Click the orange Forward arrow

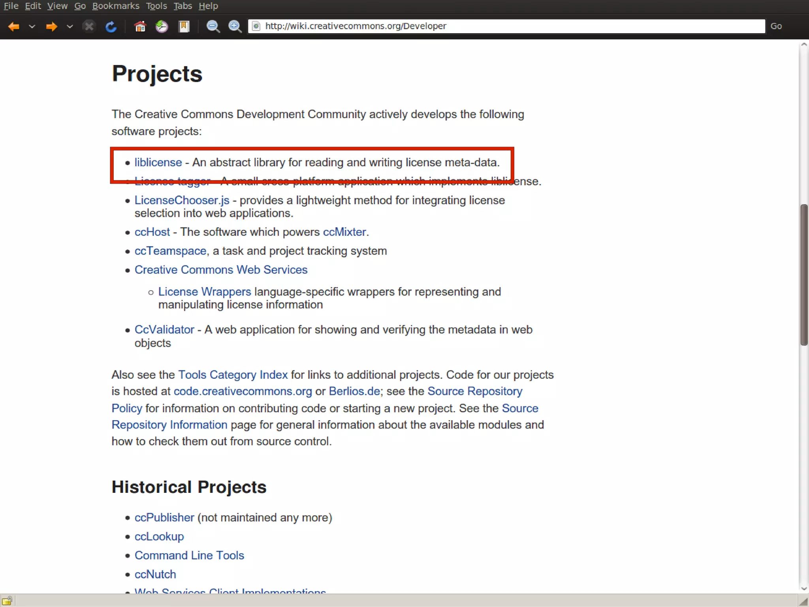pos(51,26)
